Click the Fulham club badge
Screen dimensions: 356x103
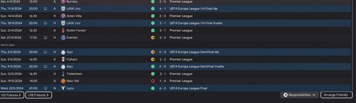(x=63, y=59)
